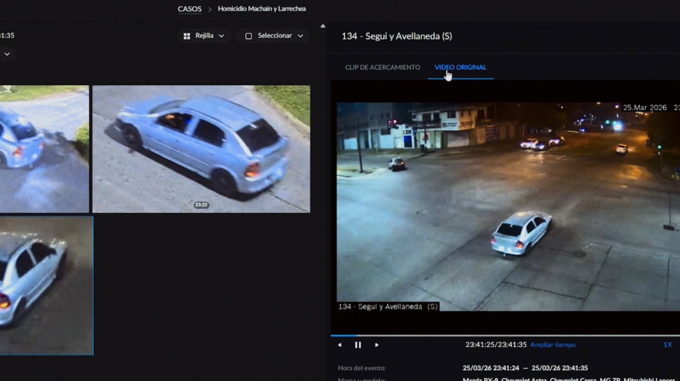The width and height of the screenshot is (680, 381).
Task: Tick the Seleccionar checkbox
Action: click(249, 36)
